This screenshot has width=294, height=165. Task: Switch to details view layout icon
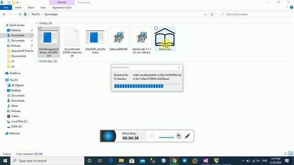[x=286, y=154]
